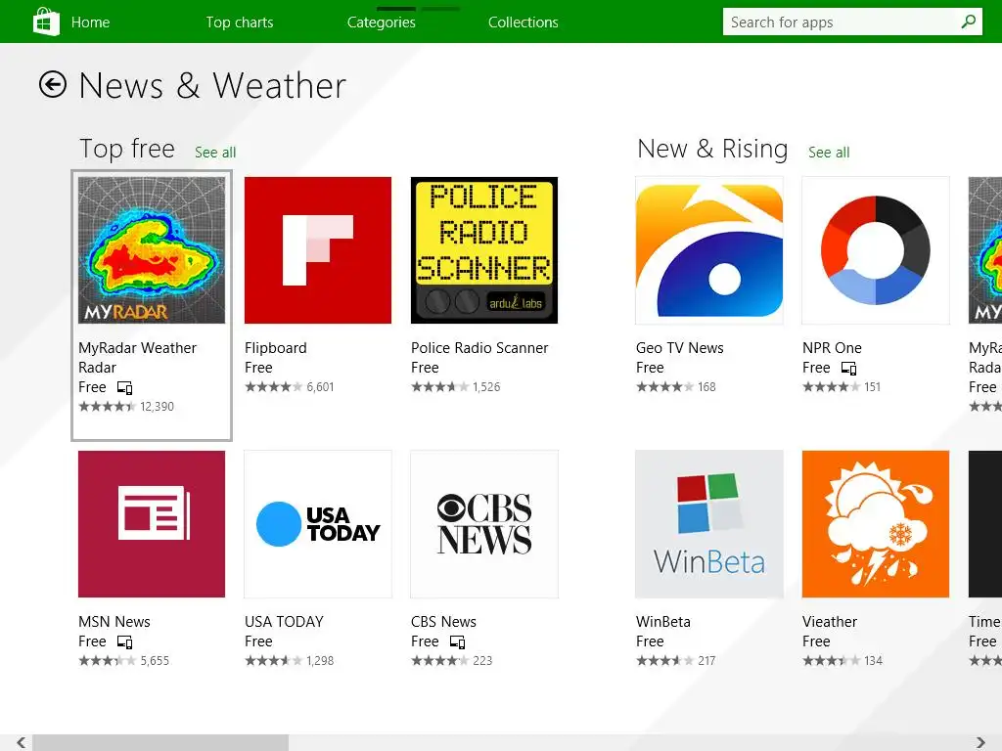The width and height of the screenshot is (1002, 751).
Task: Click the device icon next to NPR One Free
Action: pos(848,368)
